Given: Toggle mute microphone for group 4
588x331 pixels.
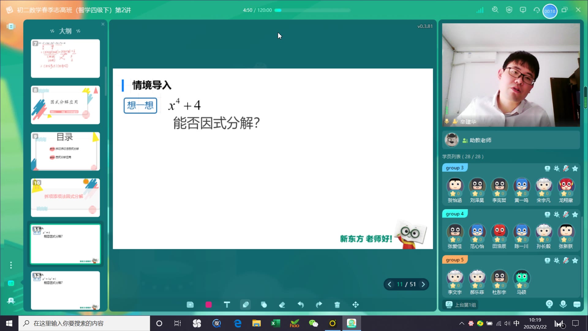Looking at the screenshot, I should click(x=566, y=214).
